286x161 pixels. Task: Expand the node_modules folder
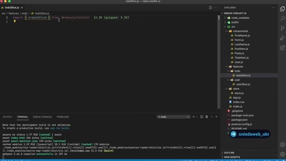point(249,18)
